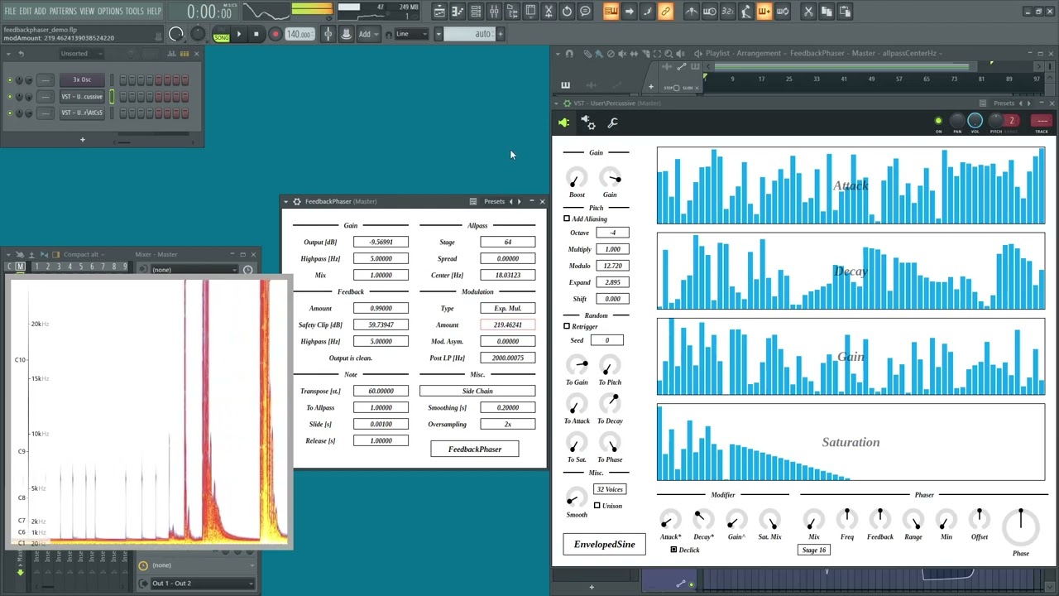Toggle typing keyboard to piano icon

611,12
